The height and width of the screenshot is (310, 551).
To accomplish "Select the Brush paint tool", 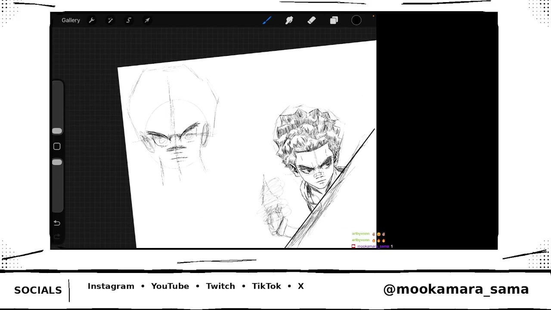I will (267, 20).
